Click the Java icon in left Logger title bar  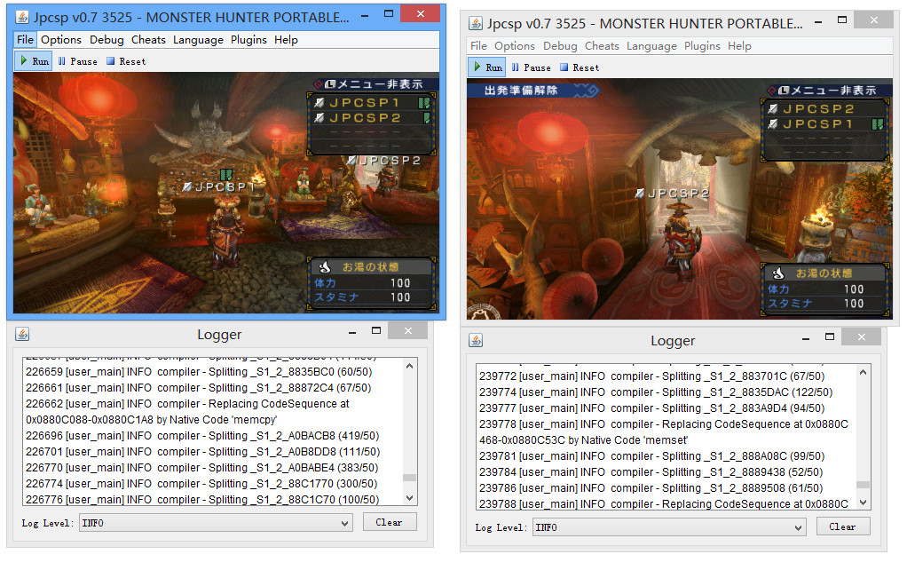[x=22, y=335]
